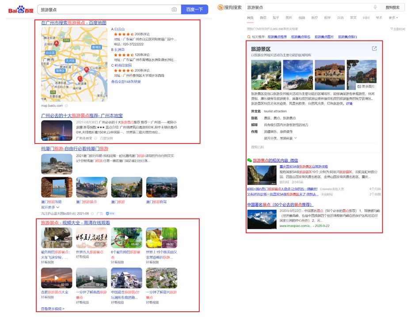Play the 合肥旅游景点大全 02:03 video
The height and width of the screenshot is (317, 418).
tap(57, 278)
